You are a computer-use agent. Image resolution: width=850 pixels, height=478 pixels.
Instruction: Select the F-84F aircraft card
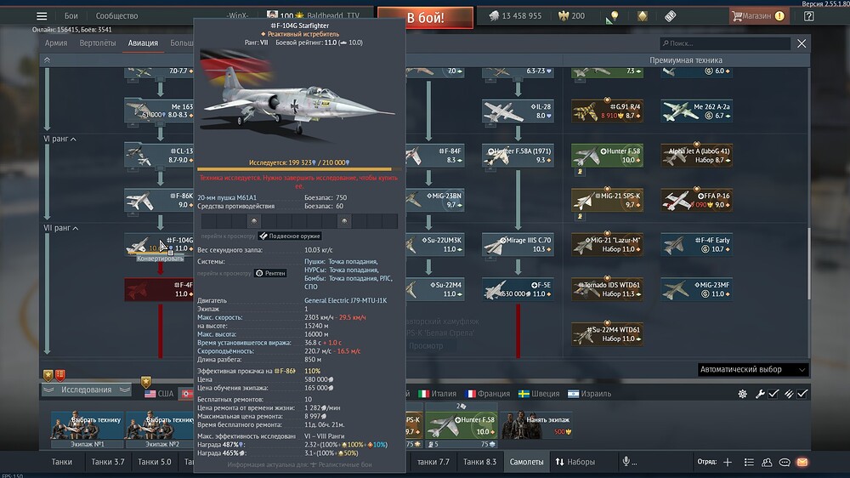pyautogui.click(x=435, y=155)
